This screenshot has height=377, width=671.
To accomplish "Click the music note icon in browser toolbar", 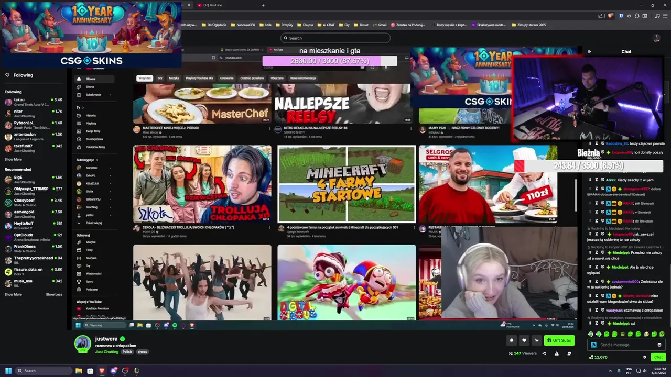I will tap(657, 16).
